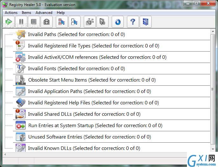Image resolution: width=218 pixels, height=167 pixels.
Task: Select Unused Software Entries row text
Action: (89, 137)
